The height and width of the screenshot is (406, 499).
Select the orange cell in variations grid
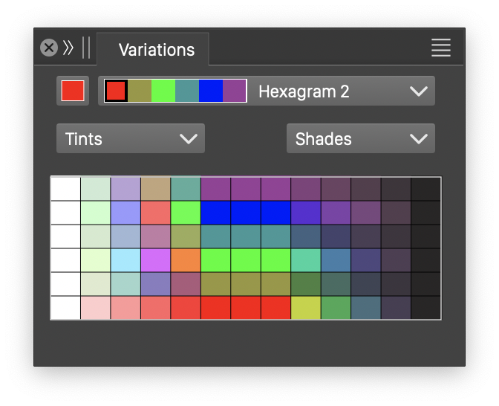click(186, 260)
